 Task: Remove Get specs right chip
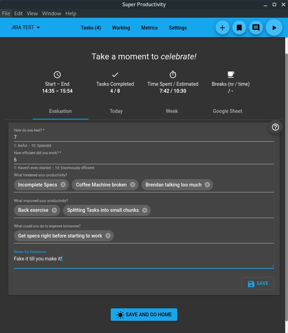(108, 236)
